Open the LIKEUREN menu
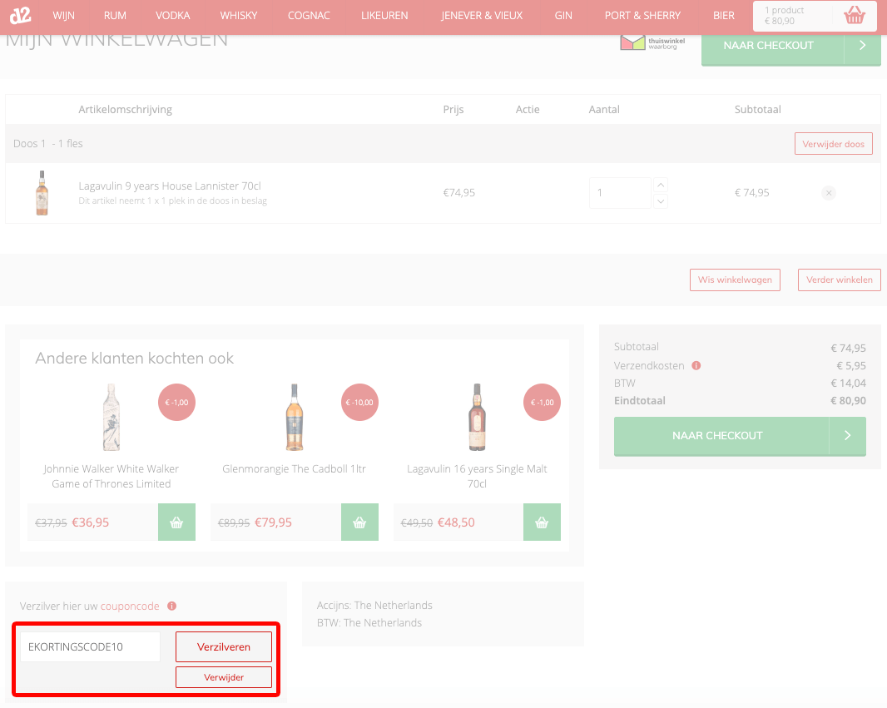Viewport: 887px width, 708px height. click(x=384, y=15)
